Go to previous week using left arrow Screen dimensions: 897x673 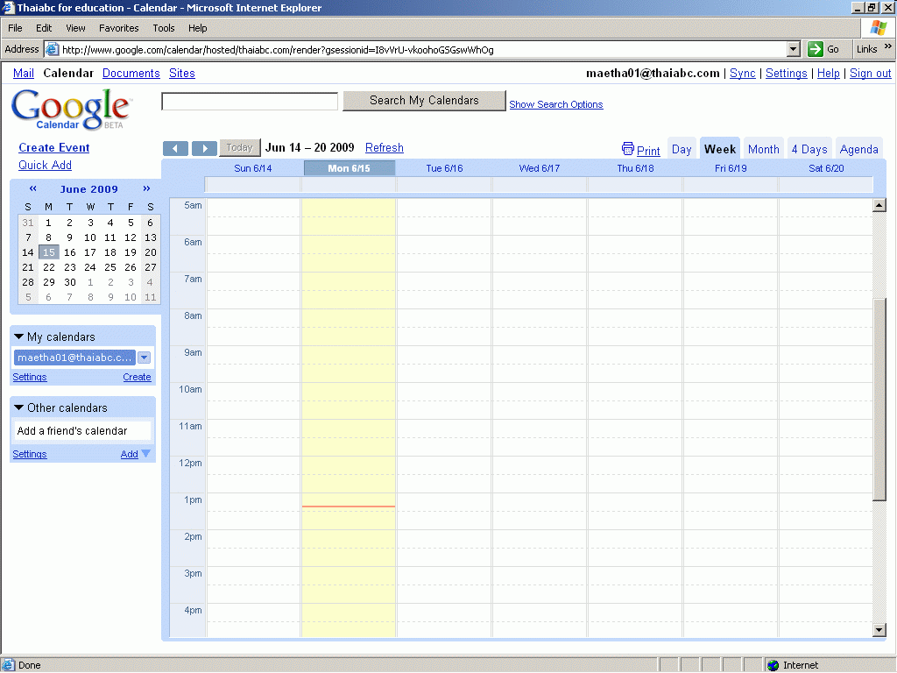coord(176,148)
